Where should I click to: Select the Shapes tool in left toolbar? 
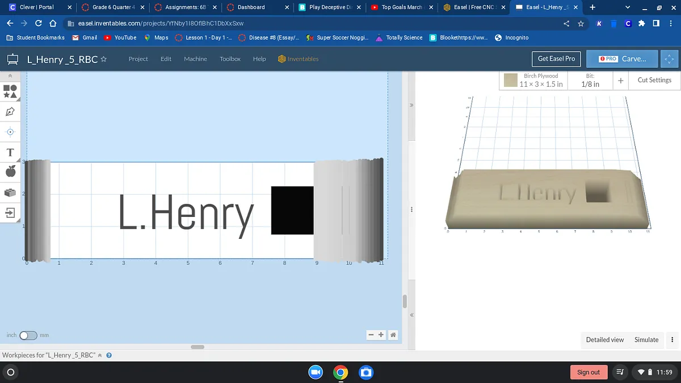pyautogui.click(x=10, y=91)
